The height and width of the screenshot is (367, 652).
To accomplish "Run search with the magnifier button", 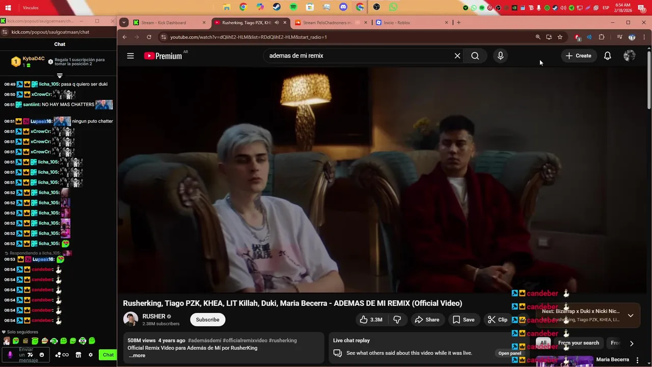I will click(x=475, y=56).
